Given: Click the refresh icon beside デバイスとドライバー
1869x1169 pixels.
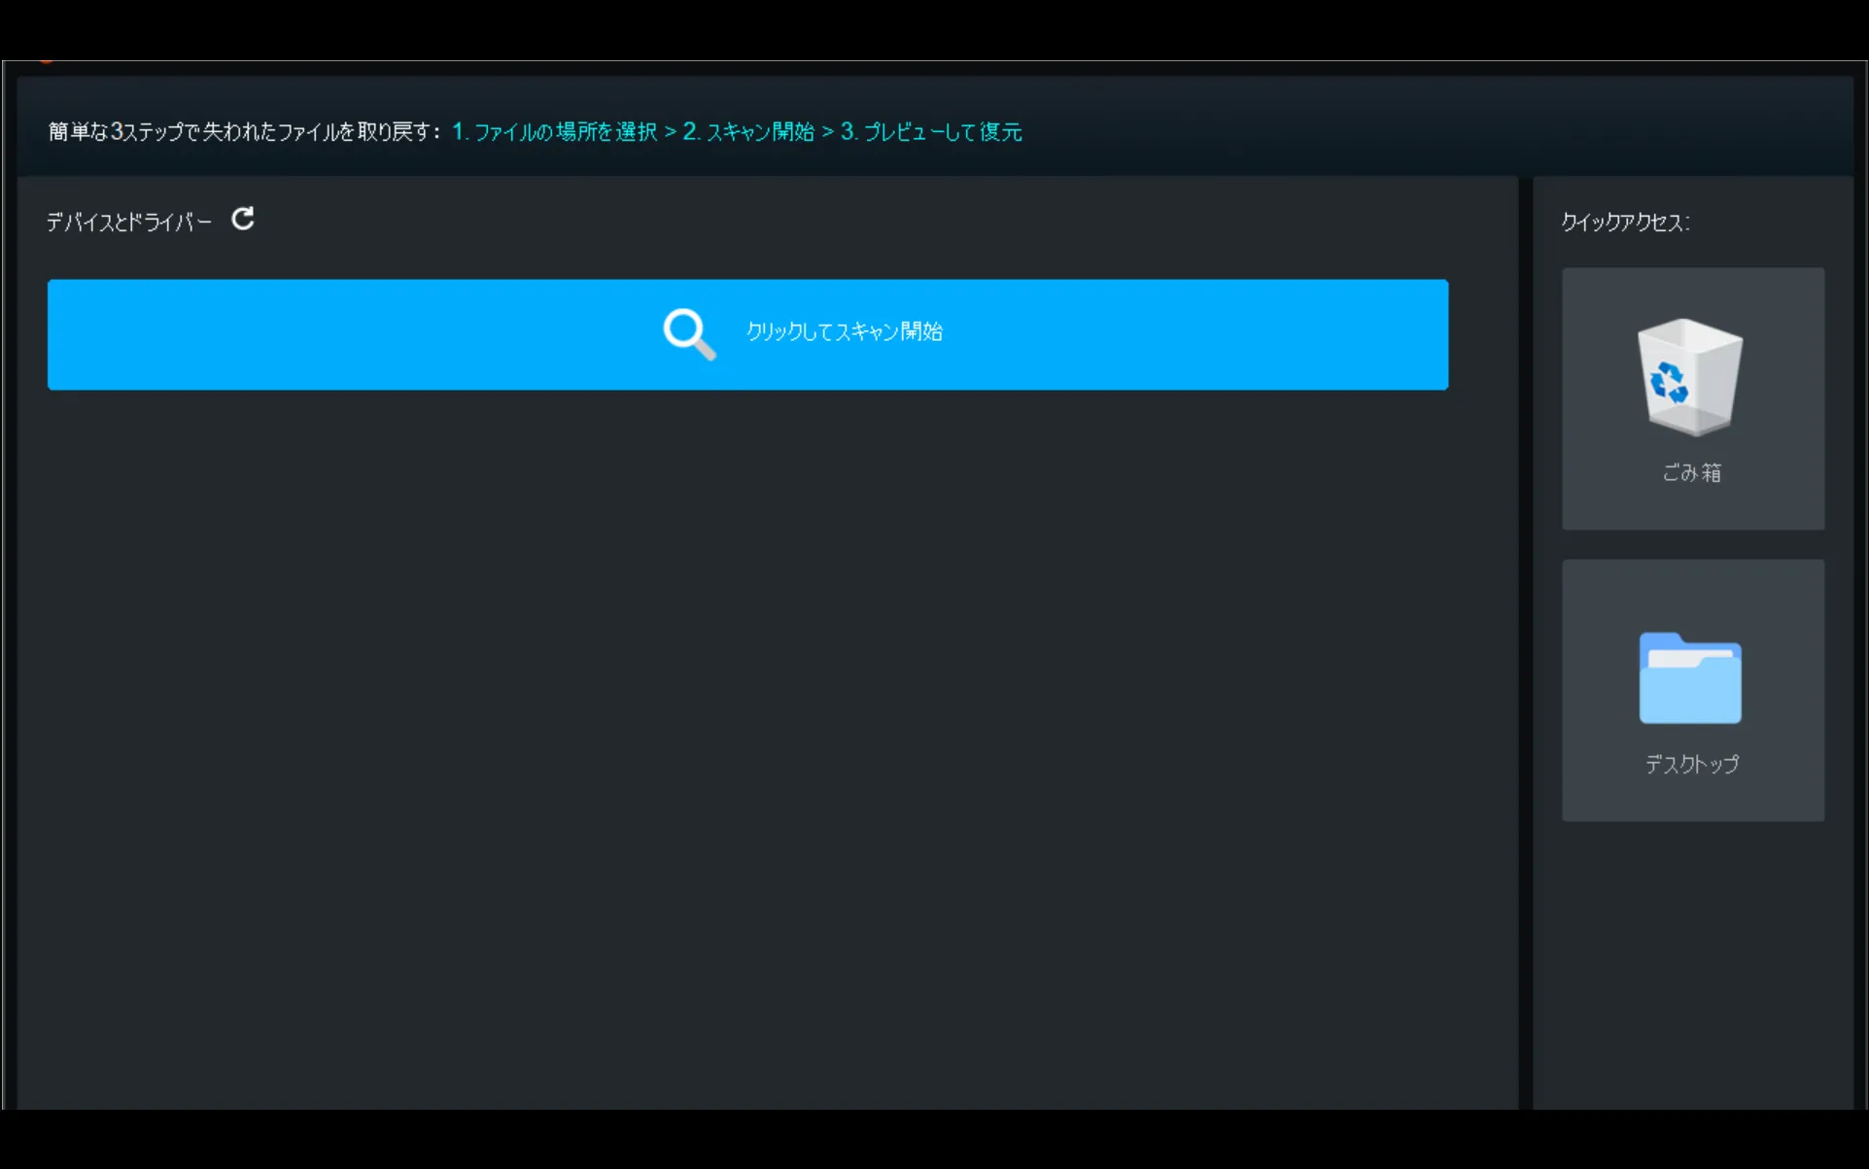Looking at the screenshot, I should [243, 220].
